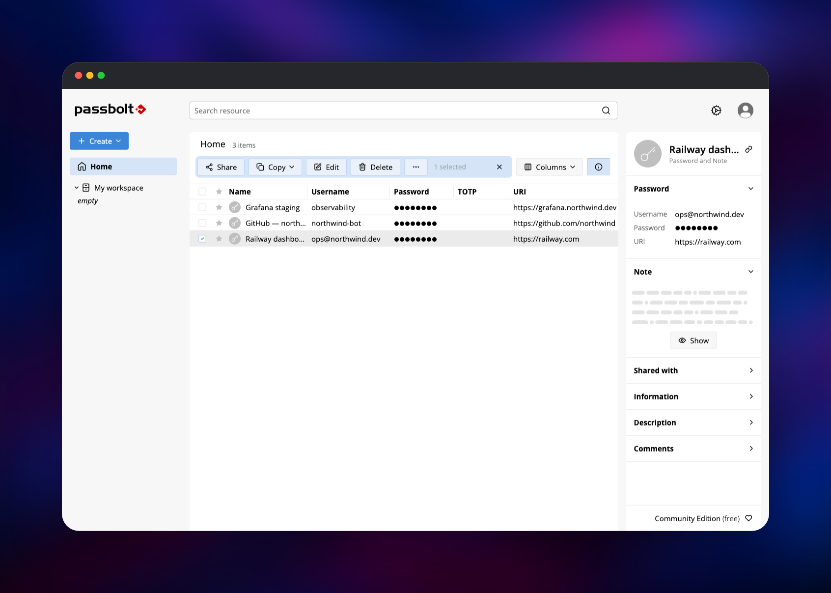The width and height of the screenshot is (831, 593).
Task: Click the Grafana staging name
Action: (x=273, y=207)
